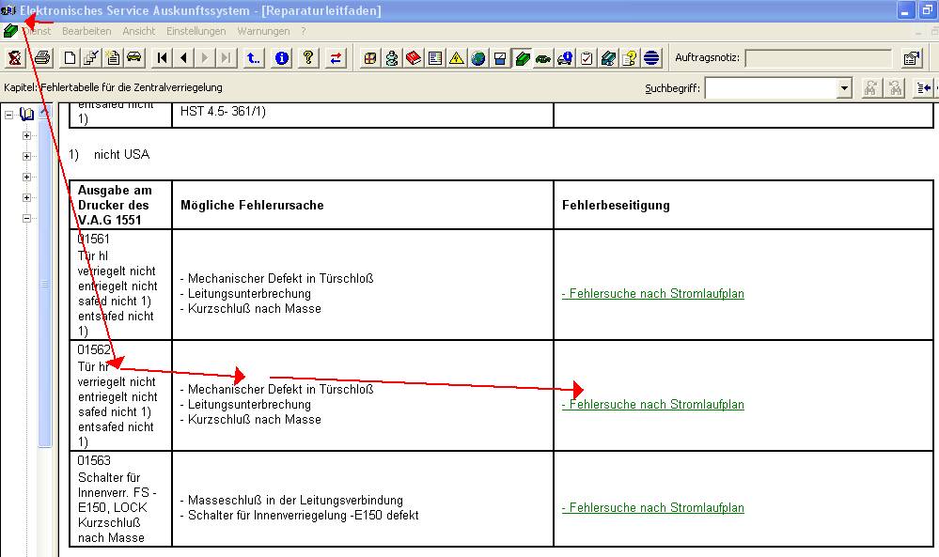Open the Einstellungen menu

(196, 31)
